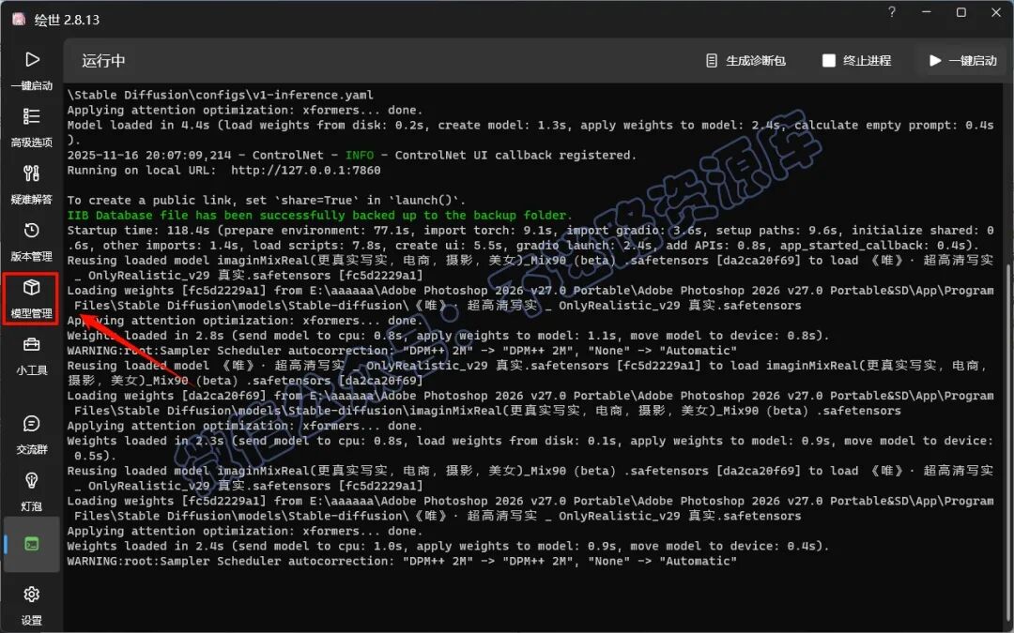
Task: Open 高级选项 advanced options in sidebar
Action: (32, 128)
